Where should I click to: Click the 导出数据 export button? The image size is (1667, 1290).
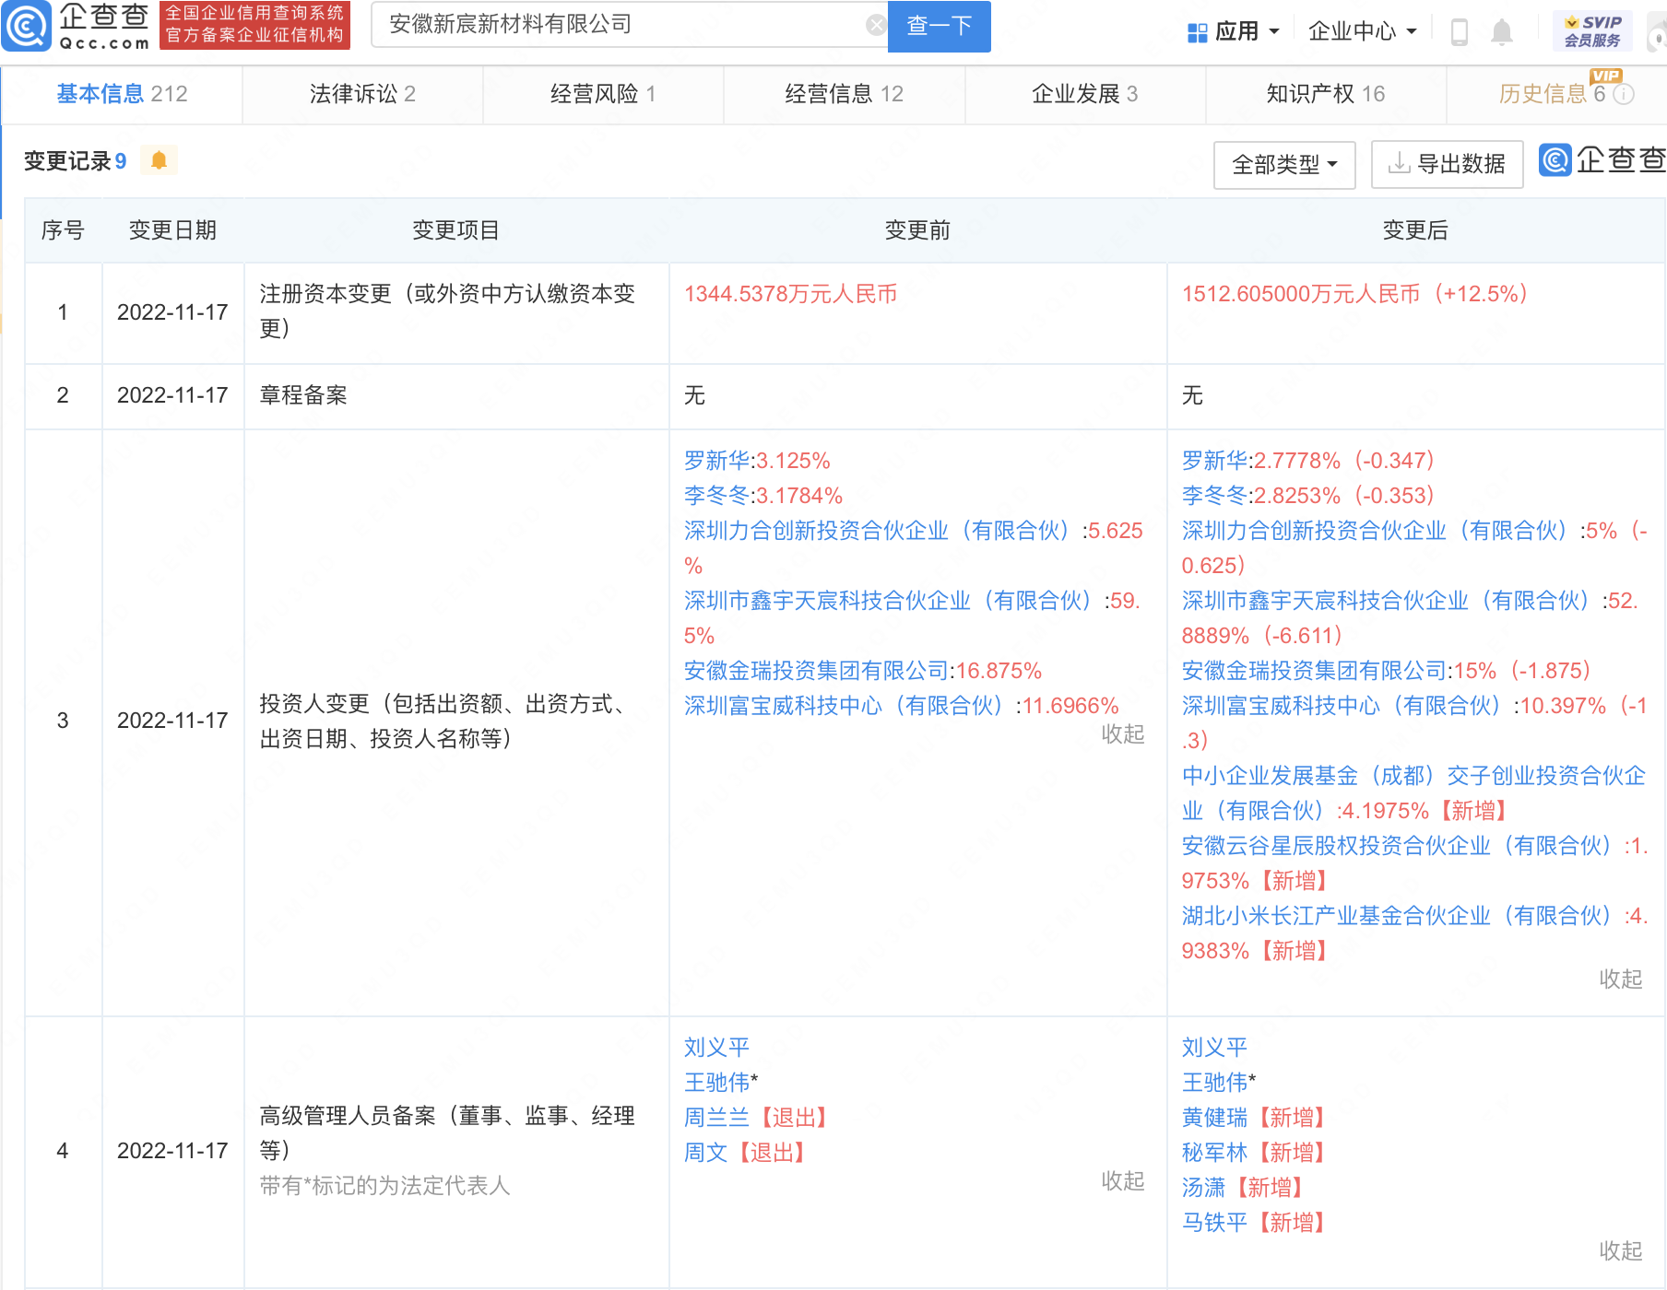click(1447, 165)
